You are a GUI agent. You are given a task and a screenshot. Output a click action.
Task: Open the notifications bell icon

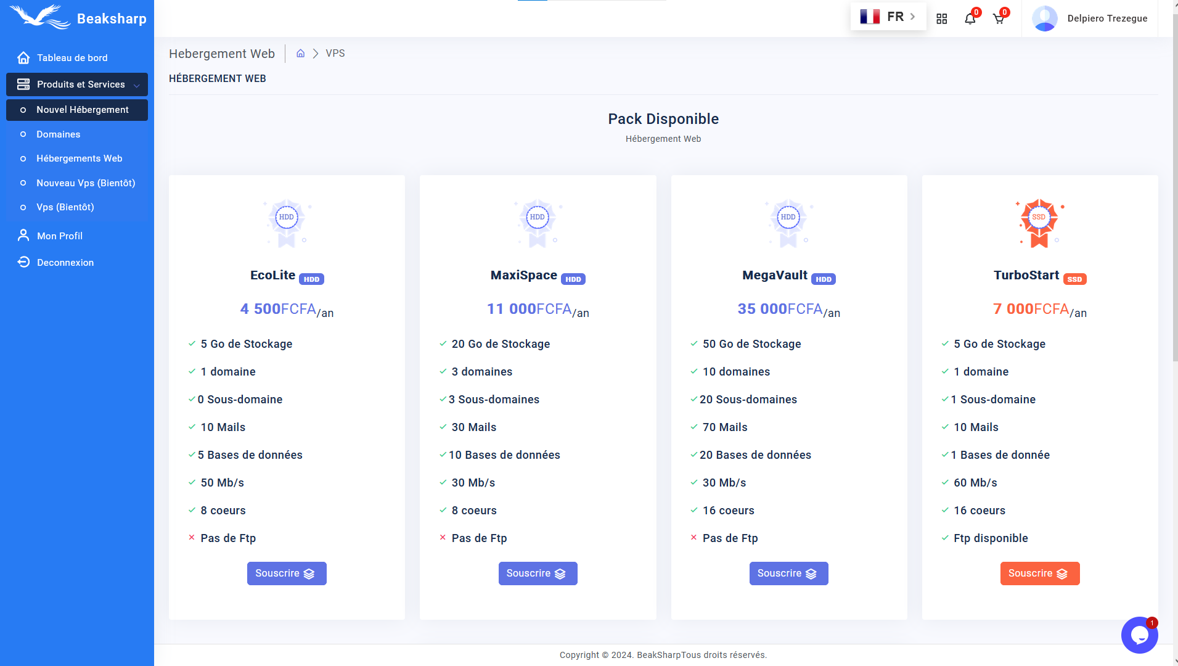pos(970,18)
